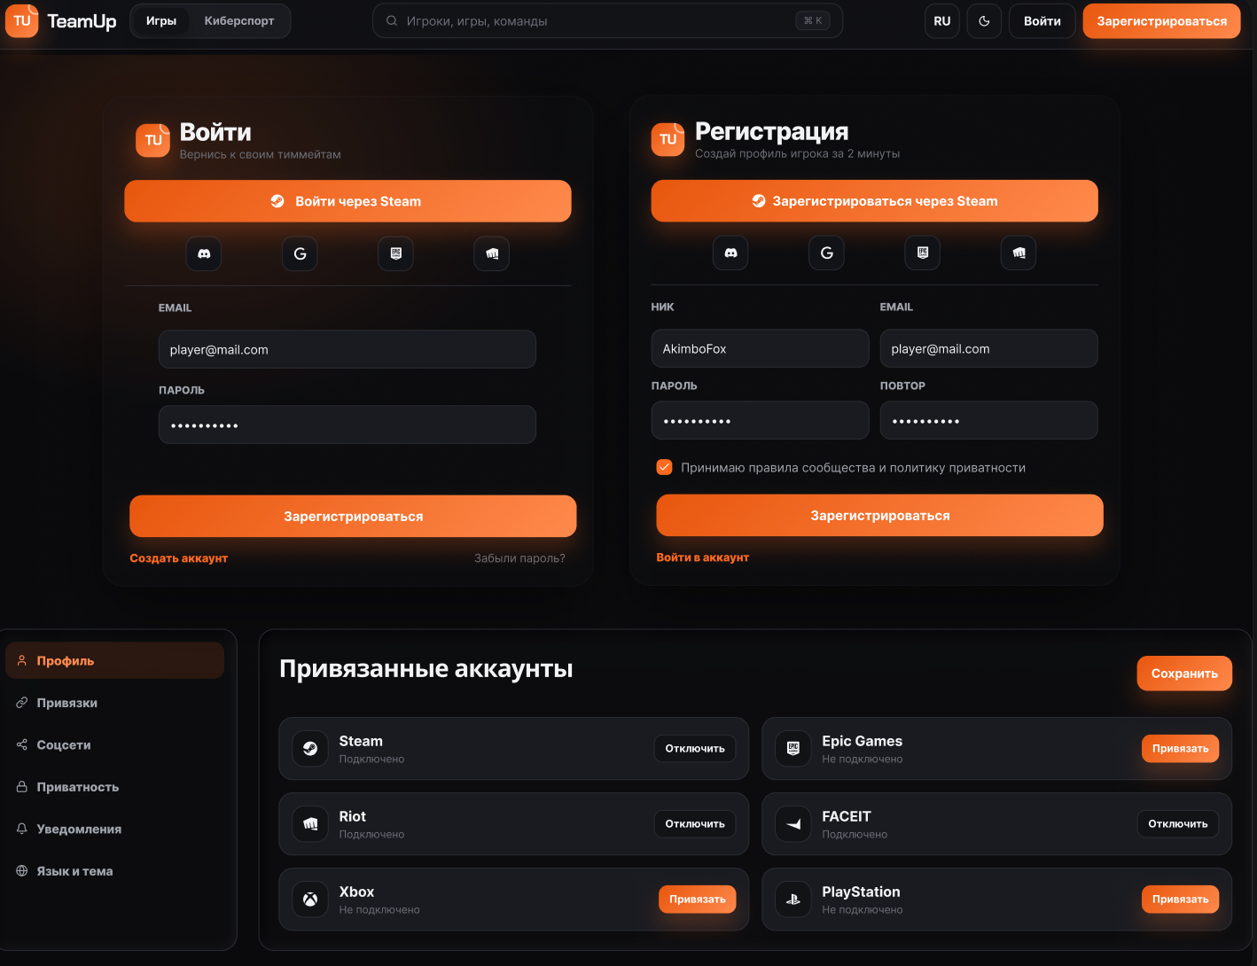Click the Войти через Steam button
The height and width of the screenshot is (966, 1257).
pyautogui.click(x=347, y=201)
